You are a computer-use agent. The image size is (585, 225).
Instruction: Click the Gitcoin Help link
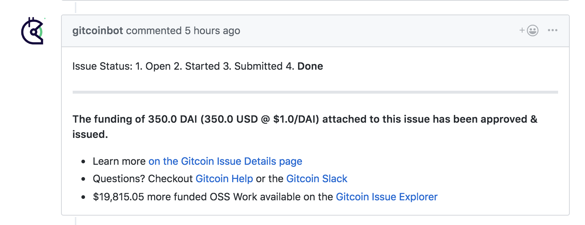click(224, 179)
